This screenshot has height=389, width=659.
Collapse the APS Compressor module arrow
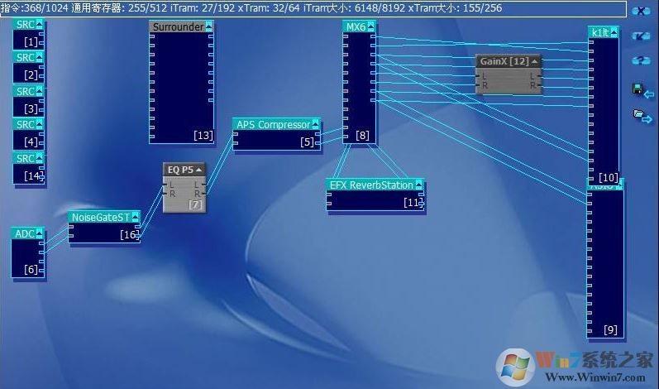coord(315,124)
